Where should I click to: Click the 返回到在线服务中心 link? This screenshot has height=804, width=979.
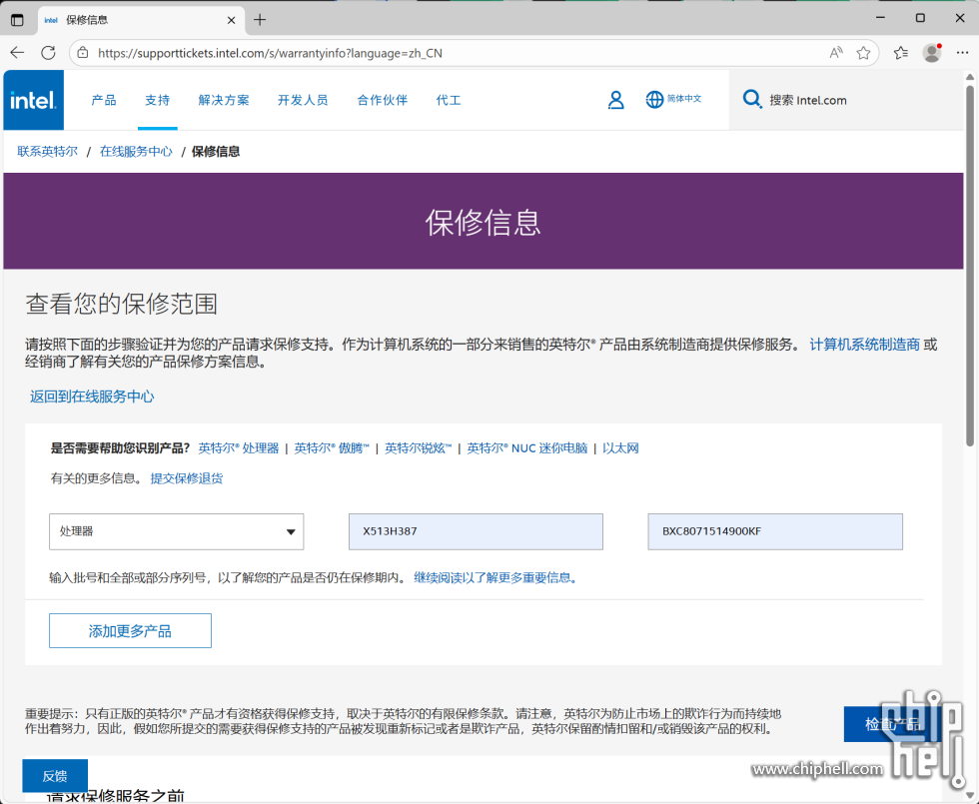tap(92, 397)
